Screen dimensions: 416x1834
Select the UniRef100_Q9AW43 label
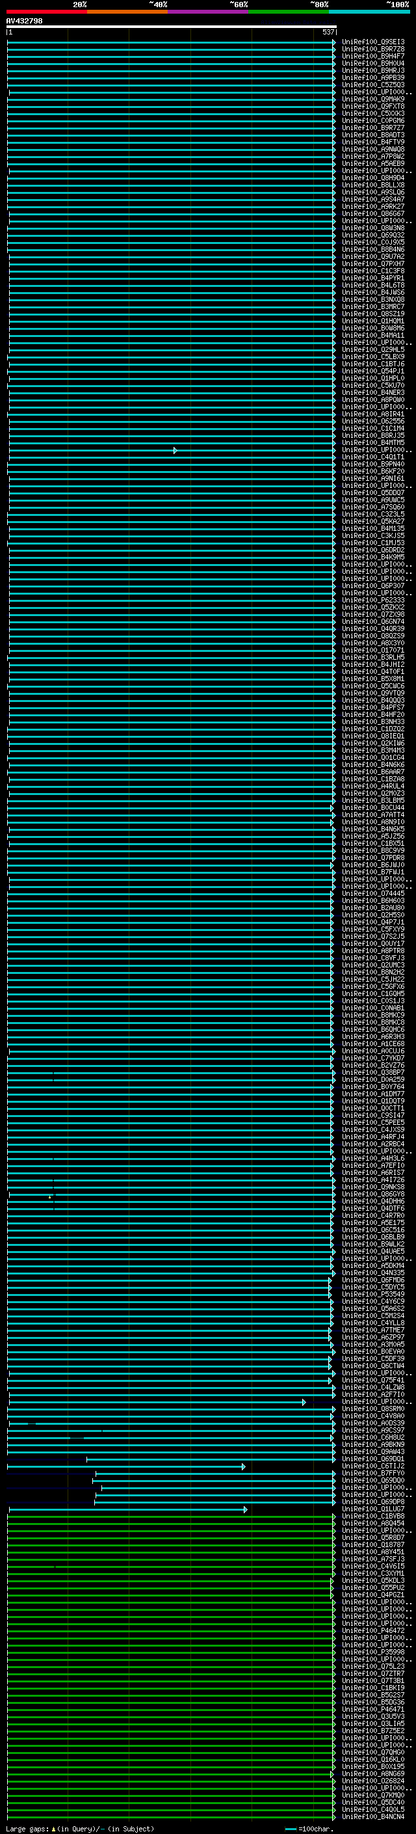tap(373, 1451)
